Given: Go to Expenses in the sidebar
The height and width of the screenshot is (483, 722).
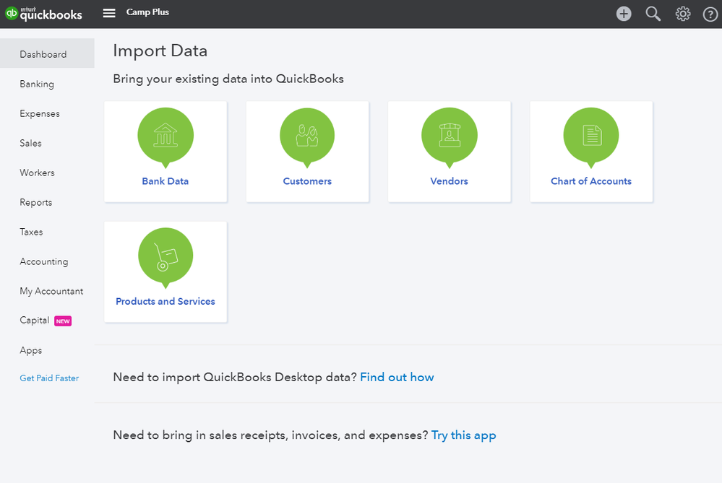Looking at the screenshot, I should 40,113.
